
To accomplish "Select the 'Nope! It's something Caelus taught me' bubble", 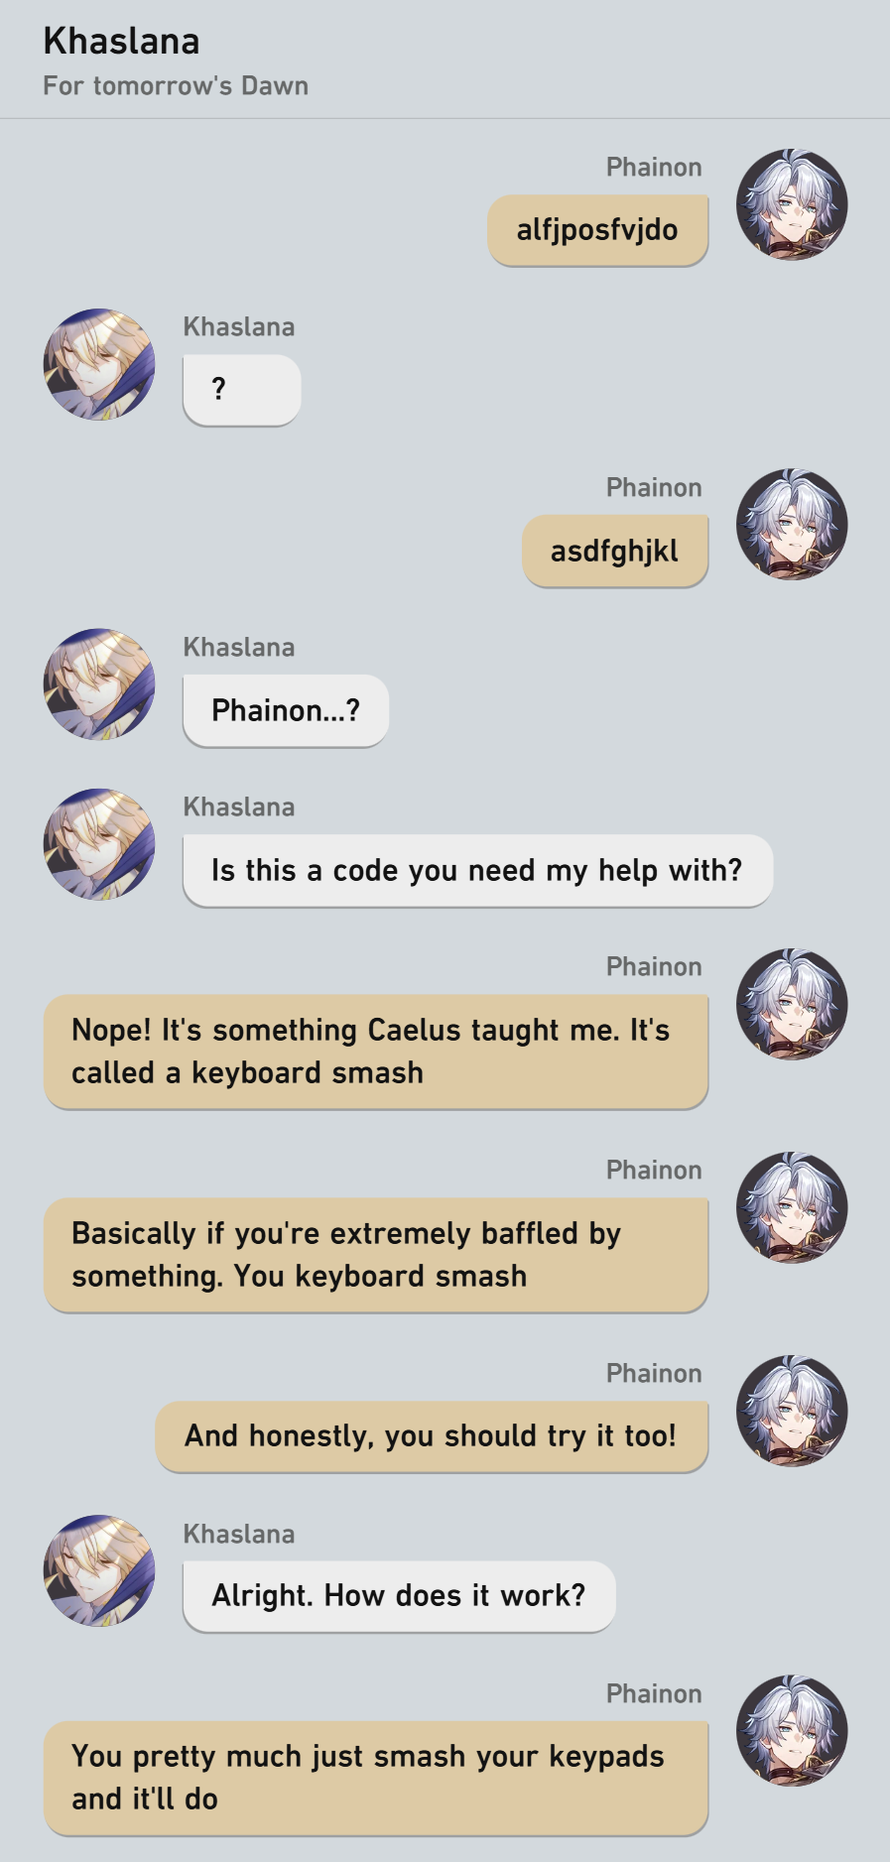I will click(x=376, y=1052).
